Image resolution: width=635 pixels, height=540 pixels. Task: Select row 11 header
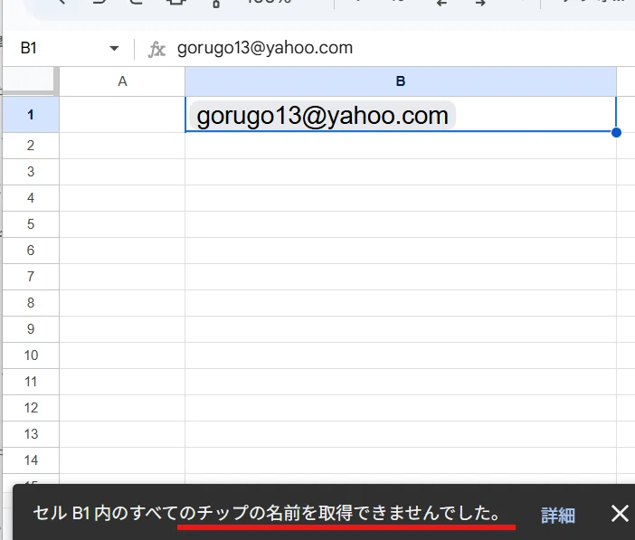point(31,382)
